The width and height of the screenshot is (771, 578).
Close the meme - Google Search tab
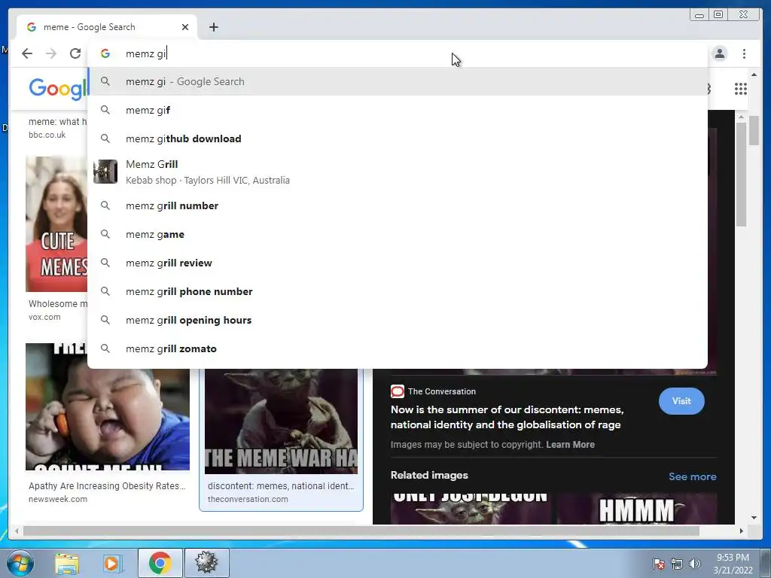coord(185,27)
